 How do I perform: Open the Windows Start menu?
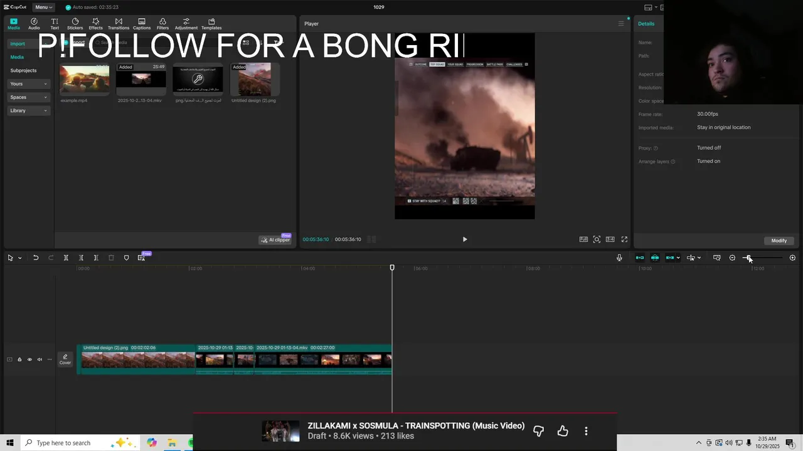pyautogui.click(x=10, y=443)
